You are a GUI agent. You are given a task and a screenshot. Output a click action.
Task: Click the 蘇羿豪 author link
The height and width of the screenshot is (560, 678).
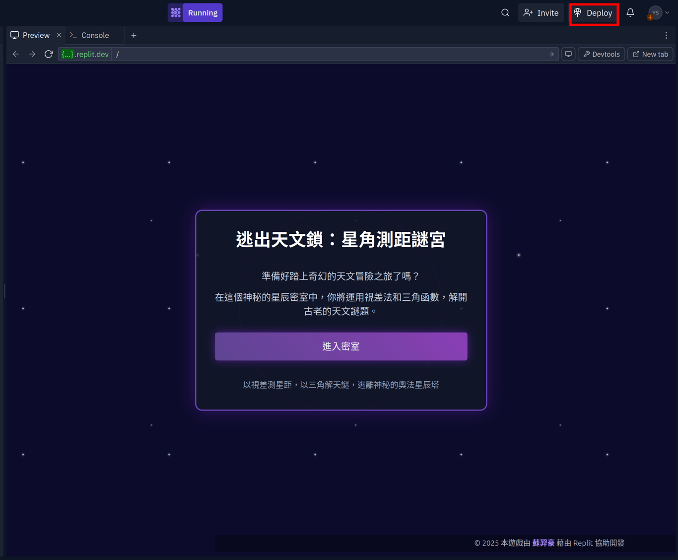click(x=543, y=543)
